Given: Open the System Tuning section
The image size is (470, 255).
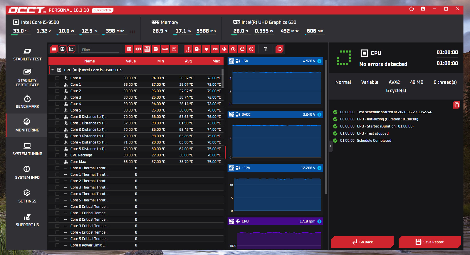Looking at the screenshot, I should click(x=27, y=149).
